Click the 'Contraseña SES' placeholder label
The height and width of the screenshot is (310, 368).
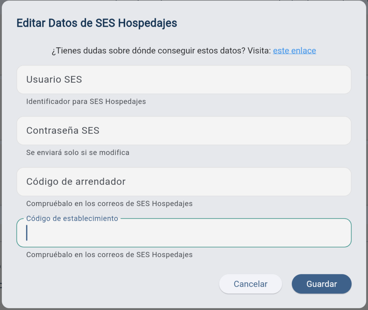click(63, 131)
